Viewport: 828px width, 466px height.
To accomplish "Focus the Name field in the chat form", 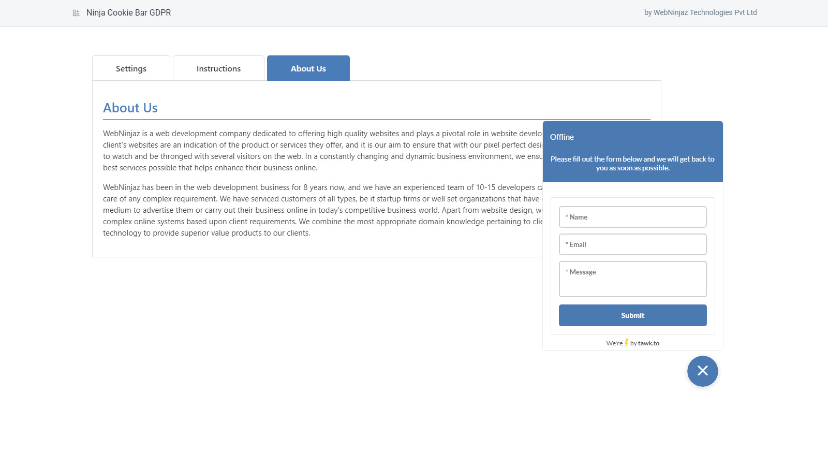I will (632, 217).
